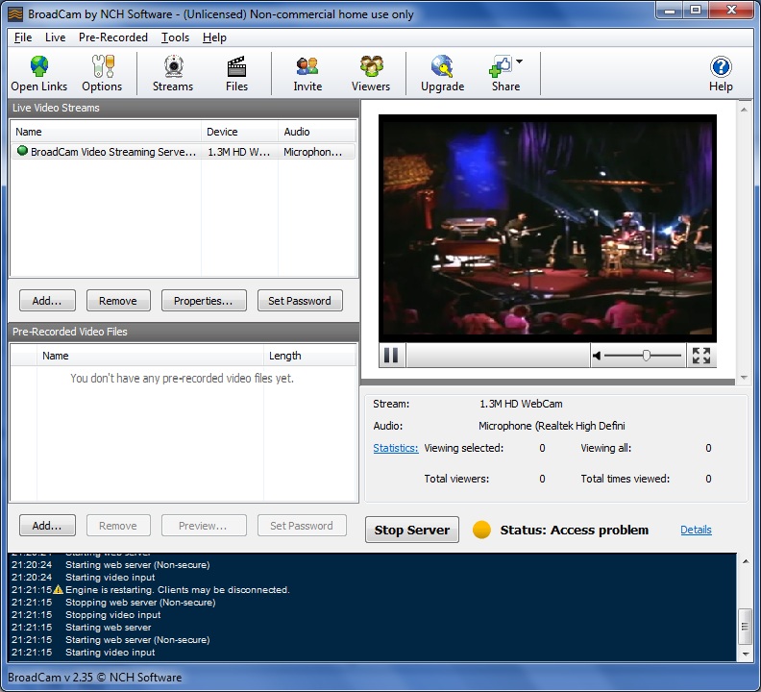Screen dimensions: 761x692
Task: Click the Upgrade key icon
Action: 442,66
